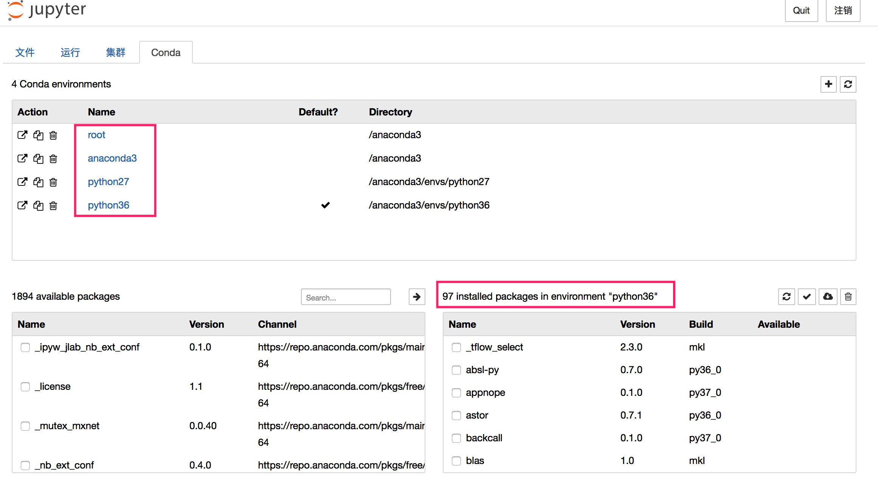Image resolution: width=878 pixels, height=492 pixels.
Task: Refresh the Conda environments list
Action: coord(848,84)
